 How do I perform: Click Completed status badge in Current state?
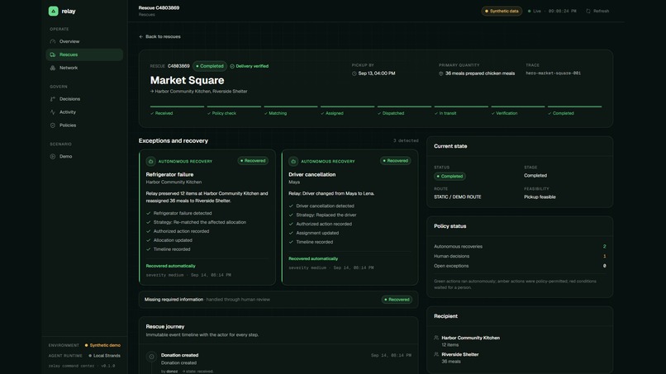click(450, 176)
